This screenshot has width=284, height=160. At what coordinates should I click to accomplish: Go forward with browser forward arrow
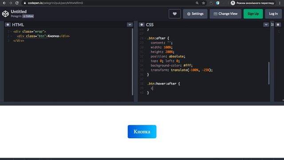pos(11,3)
